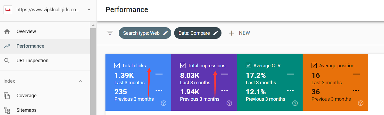Screen dimensions: 384x115
Task: Open the Performance sidebar item
Action: tap(45, 46)
